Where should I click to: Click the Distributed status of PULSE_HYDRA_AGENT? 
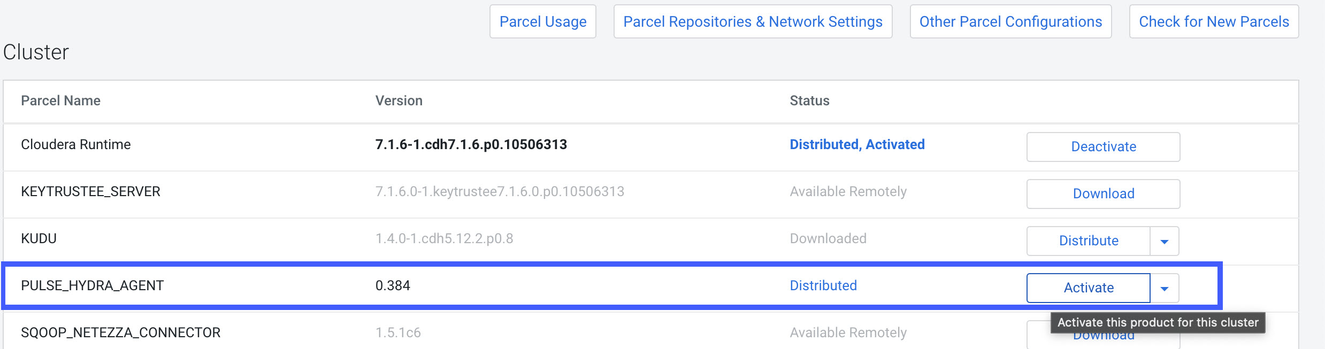(x=823, y=285)
